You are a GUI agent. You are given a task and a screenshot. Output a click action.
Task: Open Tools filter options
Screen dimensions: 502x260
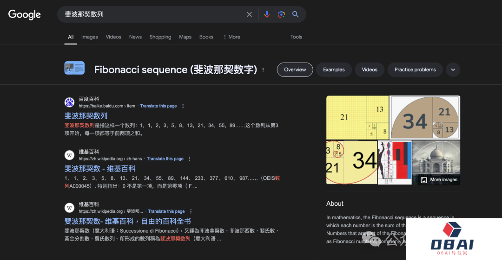click(296, 37)
